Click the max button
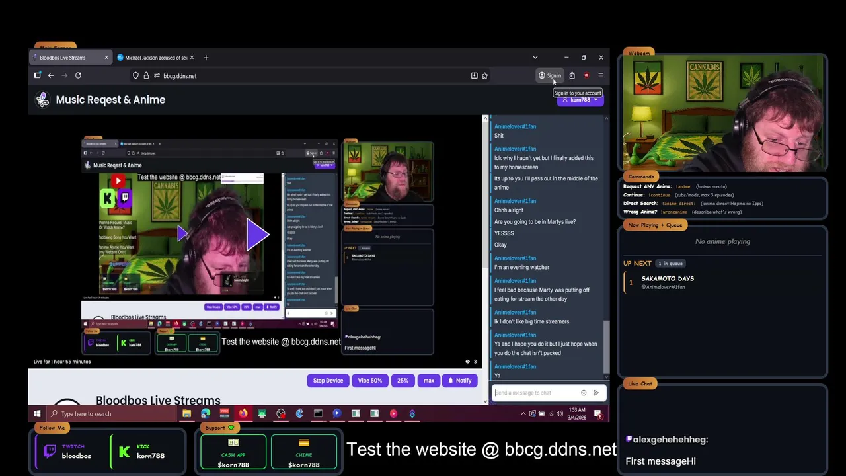846x476 pixels. coord(429,381)
